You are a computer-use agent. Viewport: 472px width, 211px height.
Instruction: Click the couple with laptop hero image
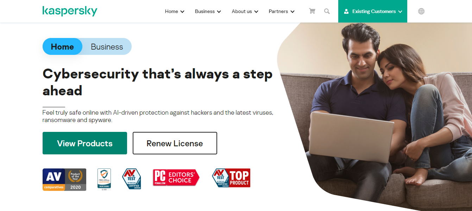click(x=375, y=116)
